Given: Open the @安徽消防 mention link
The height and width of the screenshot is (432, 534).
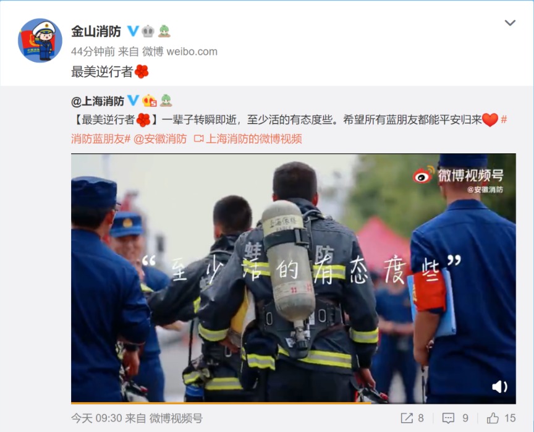Looking at the screenshot, I should (160, 139).
